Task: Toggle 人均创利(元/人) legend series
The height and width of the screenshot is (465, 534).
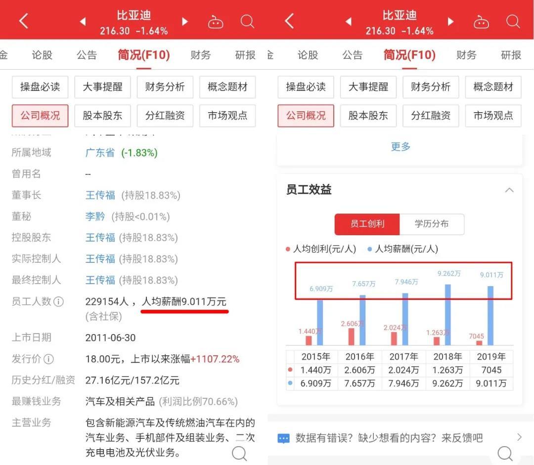Action: [321, 249]
